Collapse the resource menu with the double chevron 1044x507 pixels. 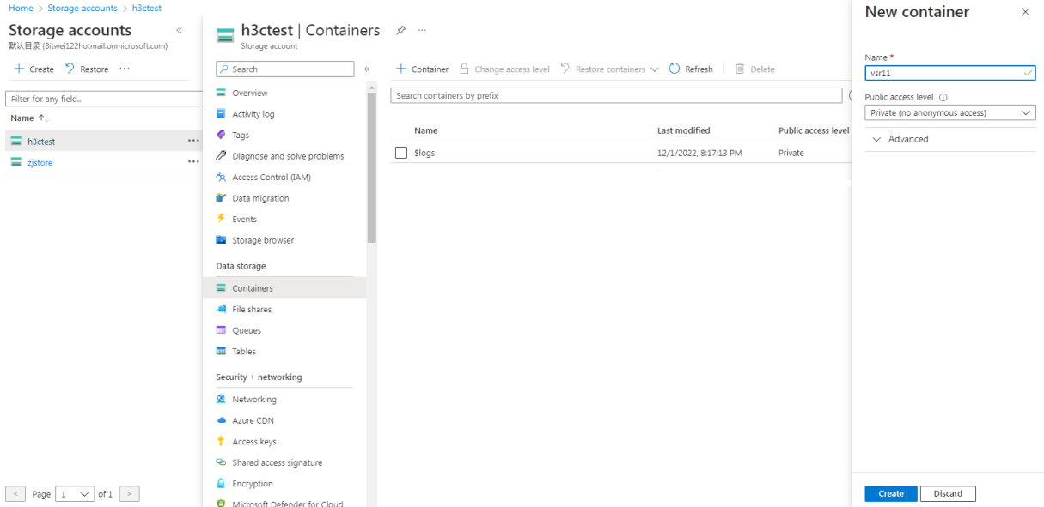[x=367, y=69]
